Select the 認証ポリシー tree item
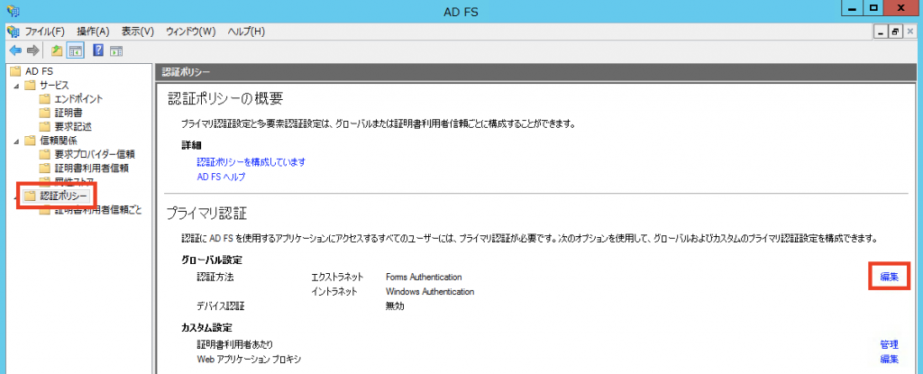Image resolution: width=923 pixels, height=374 pixels. pos(63,196)
